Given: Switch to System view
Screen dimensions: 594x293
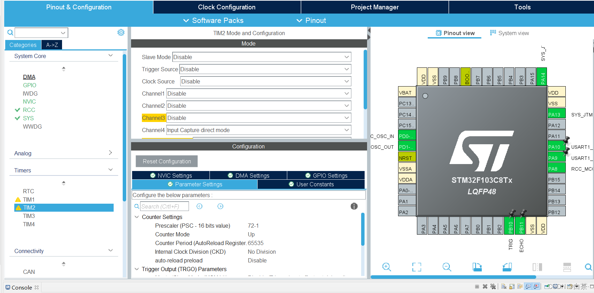Looking at the screenshot, I should tap(509, 33).
